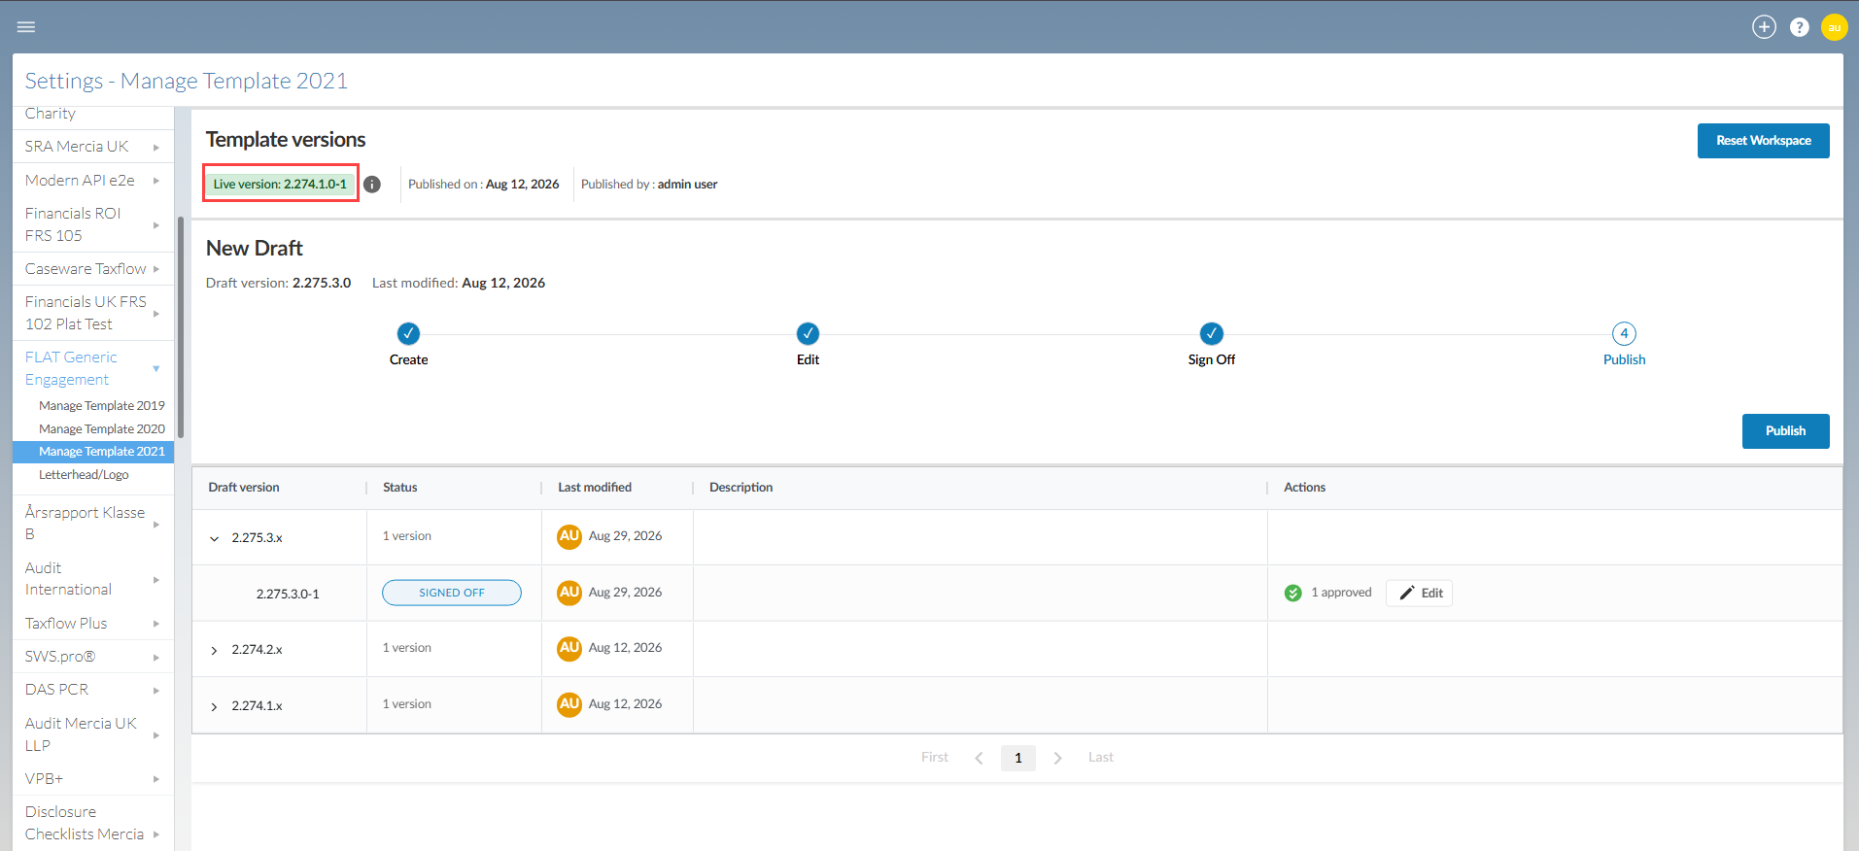This screenshot has width=1859, height=851.
Task: Click the Live version 2.274.1.0-1 badge
Action: click(x=280, y=185)
